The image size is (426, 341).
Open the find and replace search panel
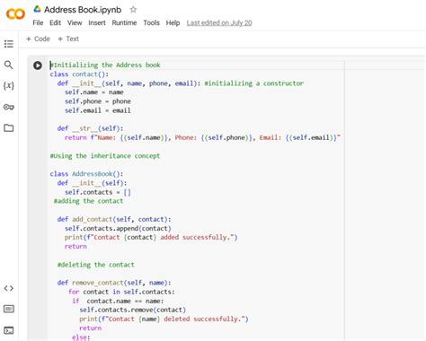9,65
